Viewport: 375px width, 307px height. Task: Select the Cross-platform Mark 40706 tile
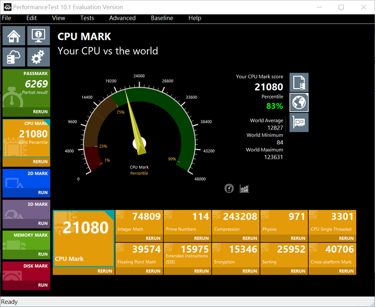[332, 255]
